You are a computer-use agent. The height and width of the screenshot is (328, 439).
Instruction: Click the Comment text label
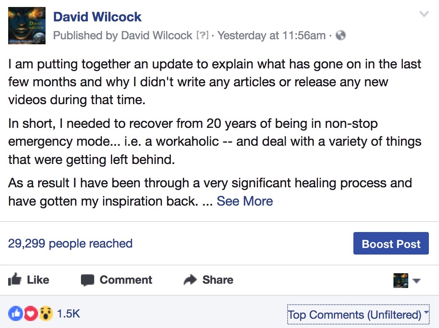126,280
